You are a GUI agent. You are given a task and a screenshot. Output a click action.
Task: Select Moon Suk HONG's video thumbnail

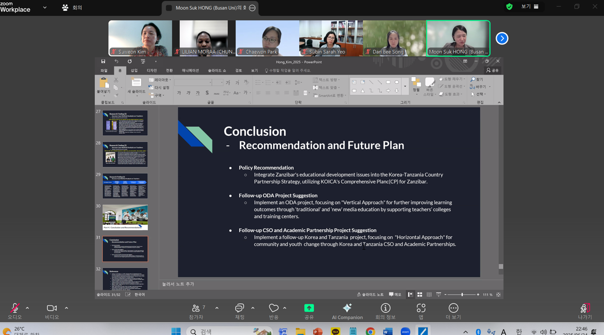[458, 38]
